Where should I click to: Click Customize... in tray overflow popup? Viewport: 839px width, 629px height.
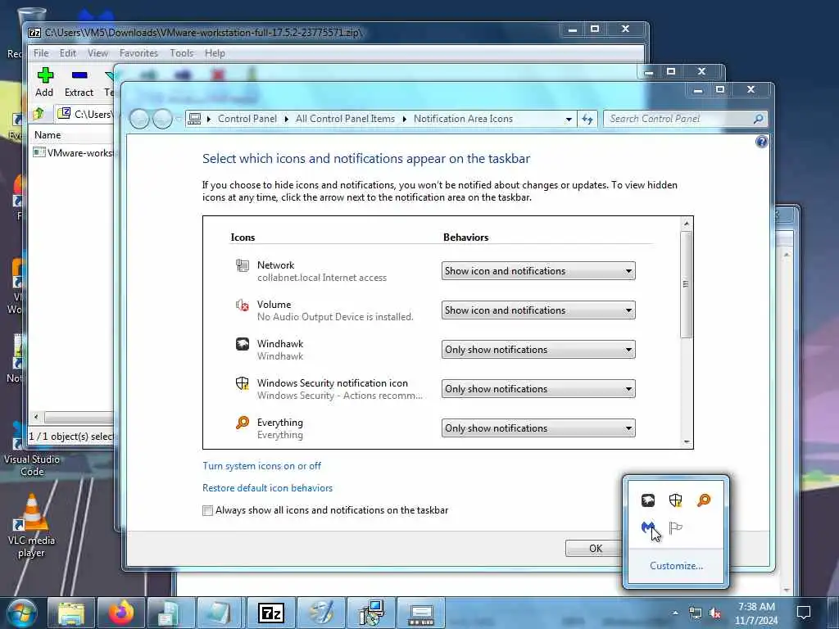pos(676,566)
